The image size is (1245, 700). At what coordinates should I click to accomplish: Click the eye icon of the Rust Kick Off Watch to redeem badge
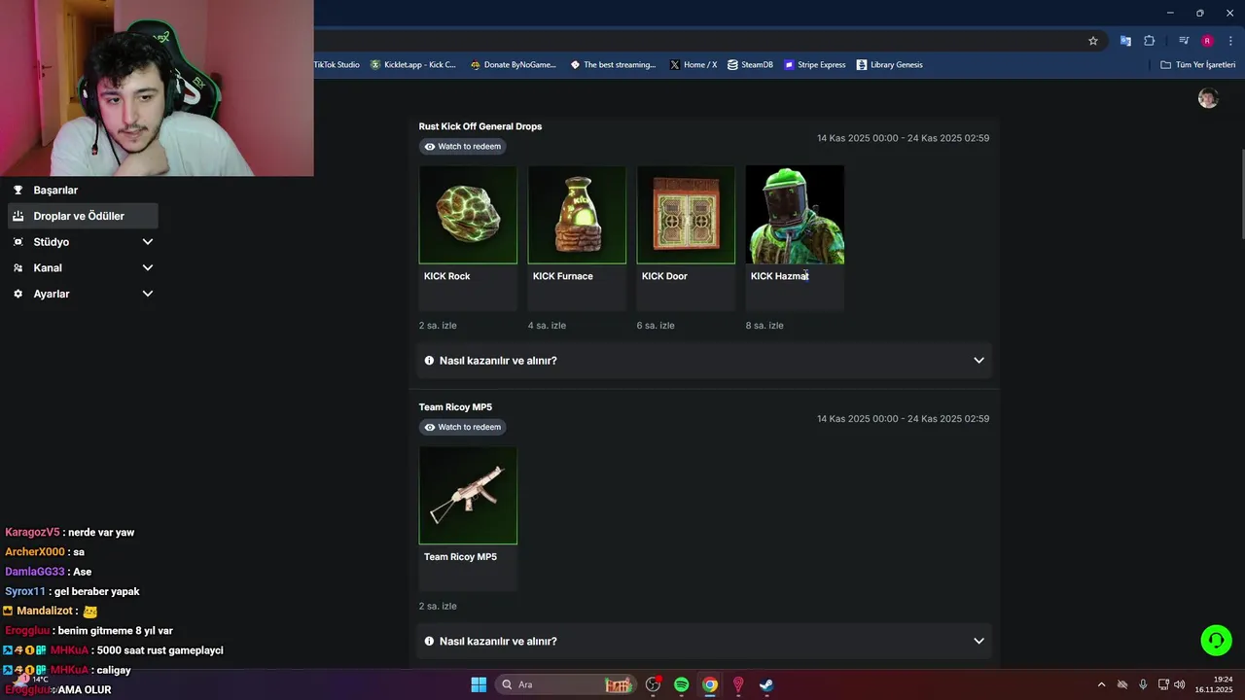(430, 147)
